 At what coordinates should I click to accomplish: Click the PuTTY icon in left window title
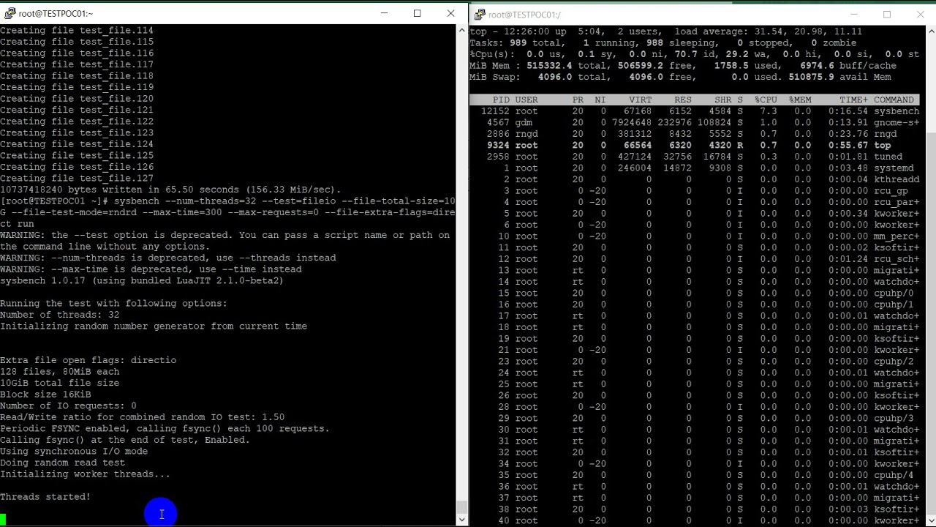coord(10,13)
